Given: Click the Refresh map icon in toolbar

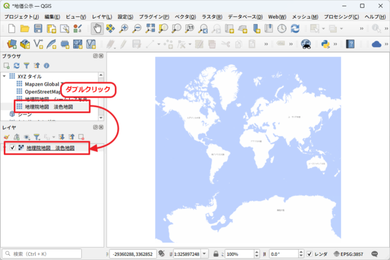Looking at the screenshot, I should point(295,28).
